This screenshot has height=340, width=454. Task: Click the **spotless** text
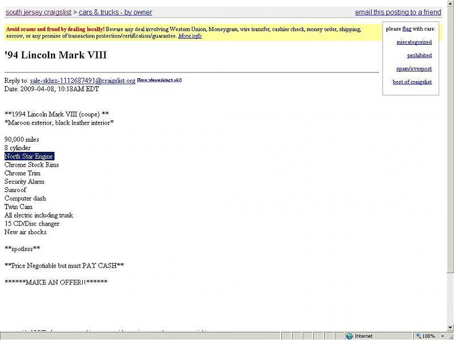click(22, 249)
